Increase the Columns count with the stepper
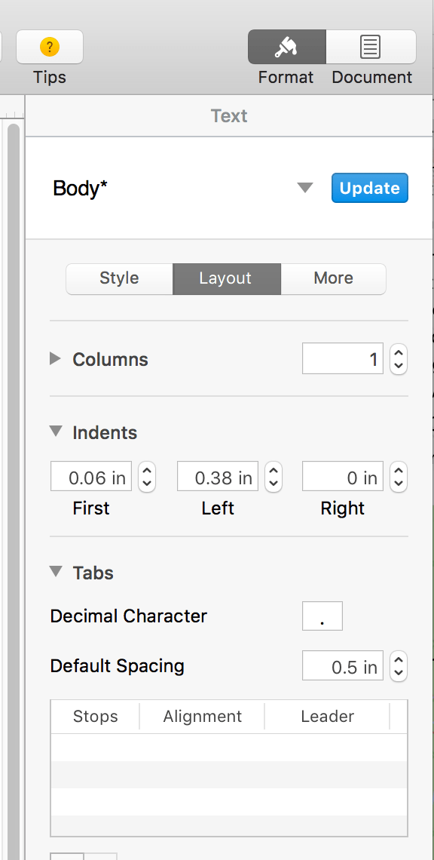Screen dimensions: 434x860 point(398,354)
